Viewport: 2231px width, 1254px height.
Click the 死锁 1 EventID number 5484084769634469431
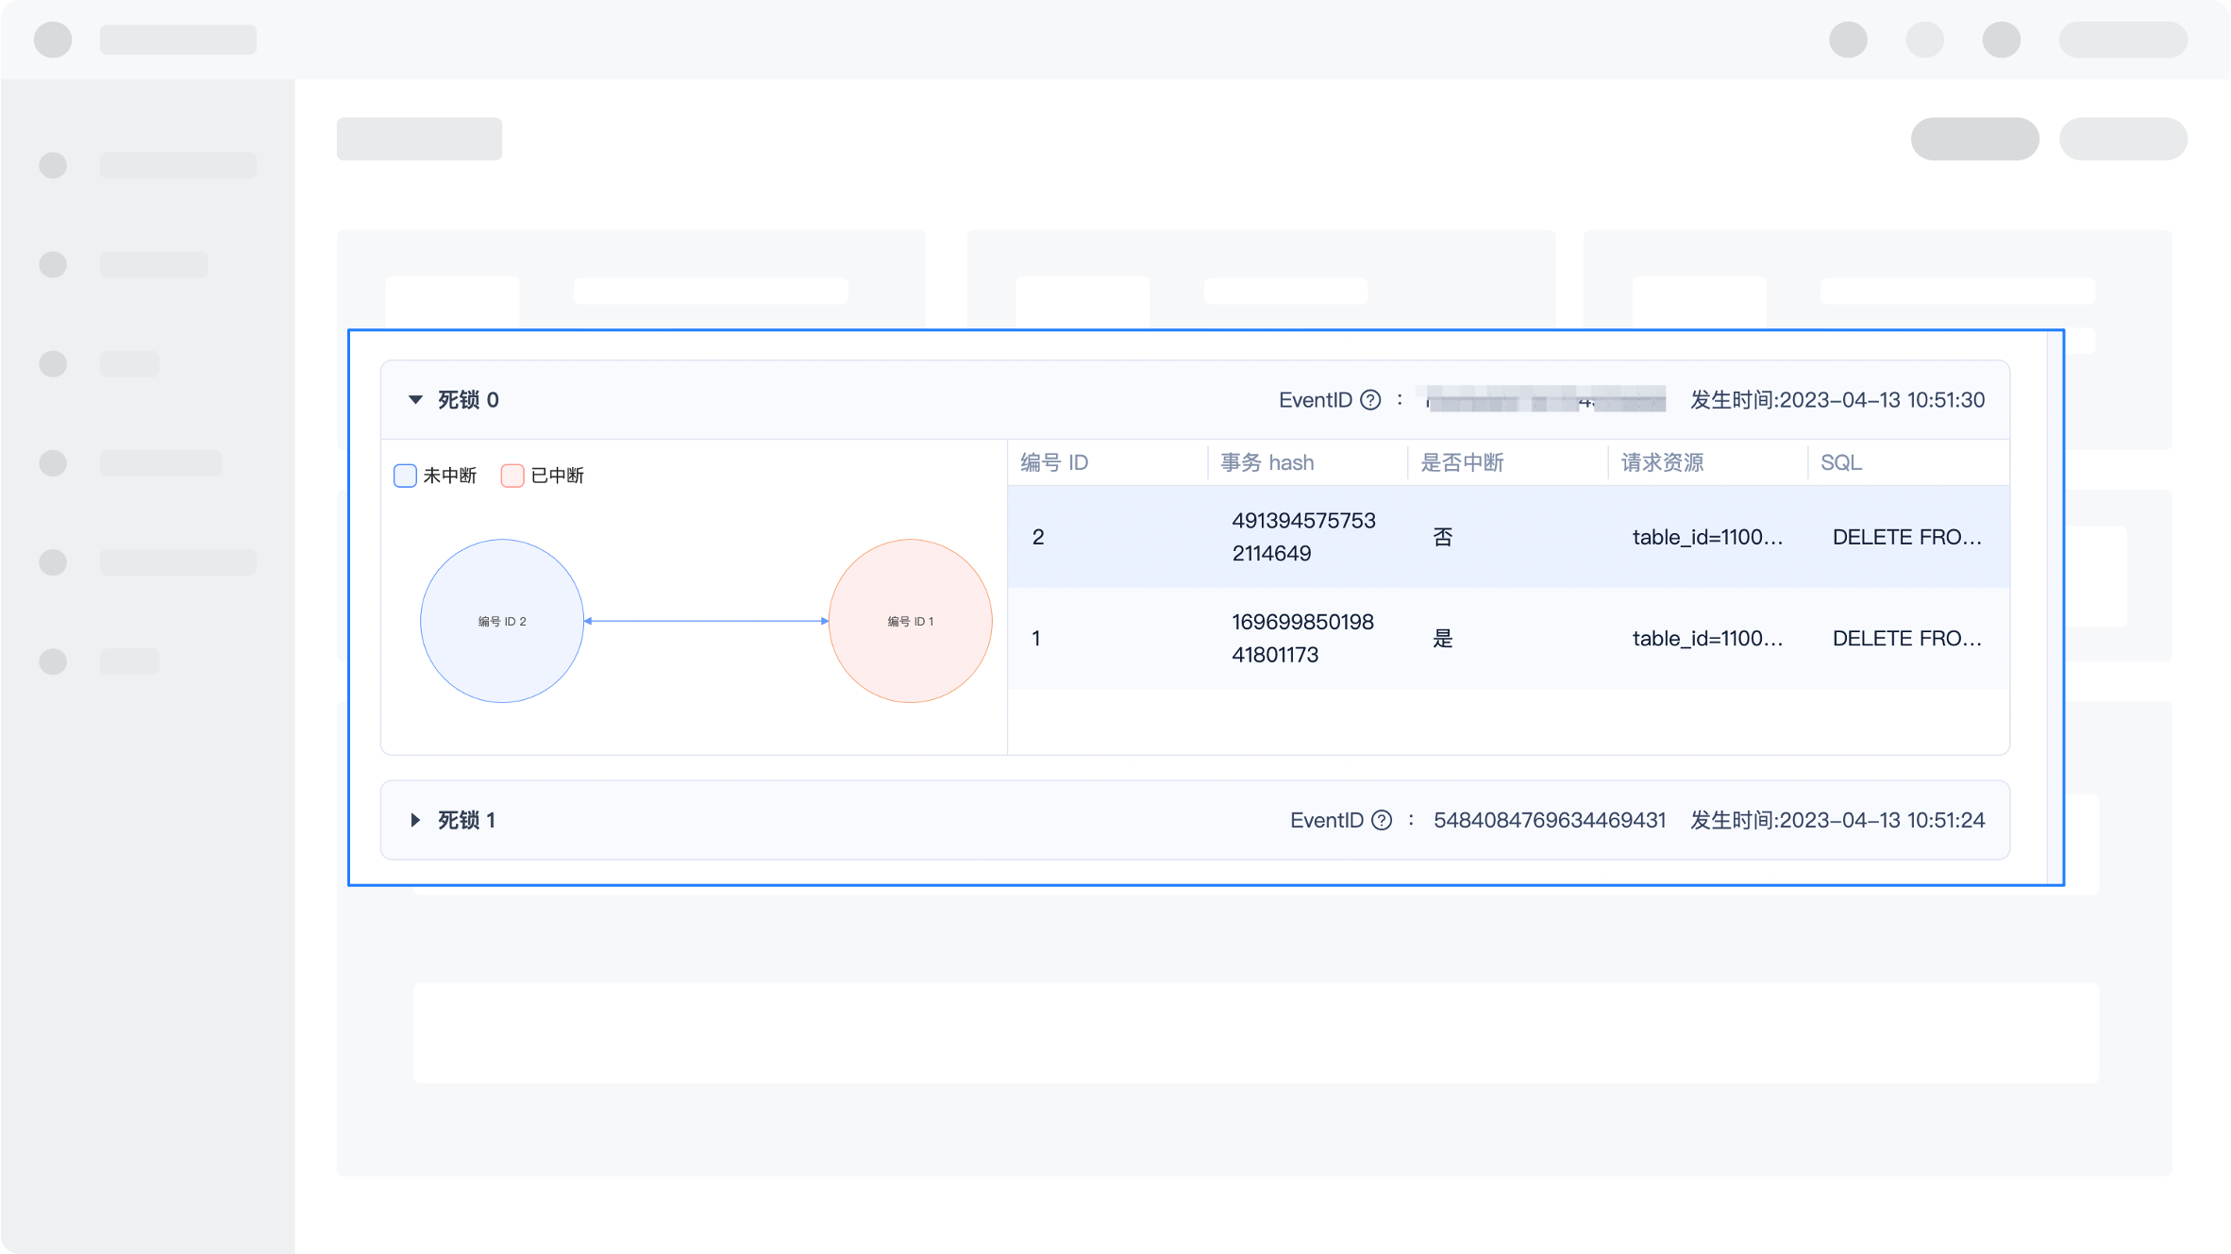point(1549,820)
